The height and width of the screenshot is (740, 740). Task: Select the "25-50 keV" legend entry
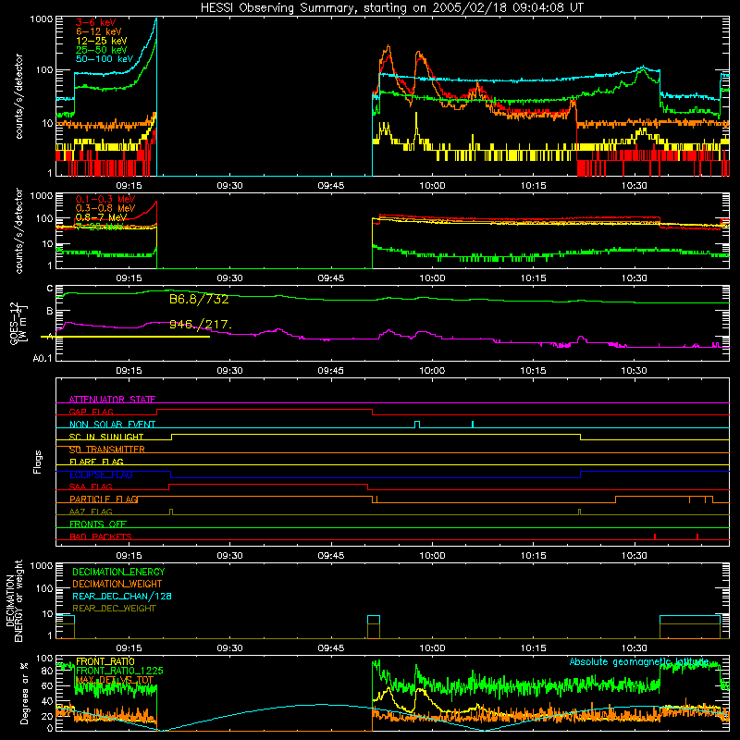(101, 50)
